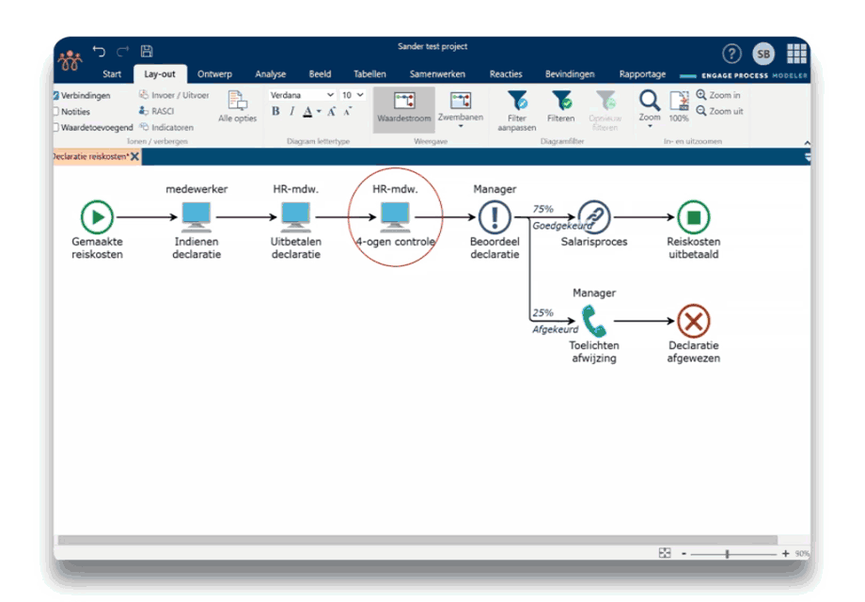
Task: Click the Filter aanpassen funnel icon
Action: (517, 102)
